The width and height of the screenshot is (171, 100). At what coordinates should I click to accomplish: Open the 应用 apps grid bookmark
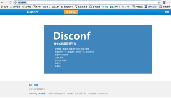5,7
